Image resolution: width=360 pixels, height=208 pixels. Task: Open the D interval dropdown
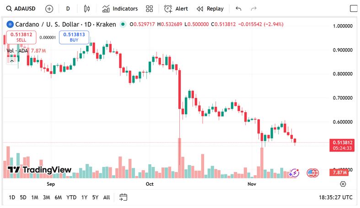[68, 9]
